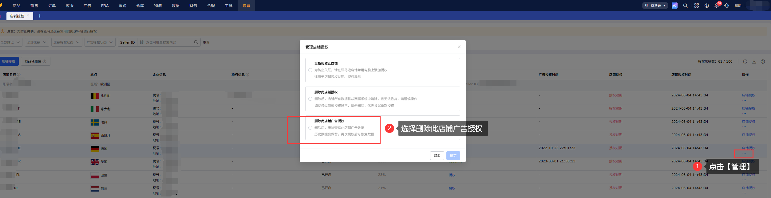Viewport: 771px width, 198px height.
Task: Click the export download icon above the table
Action: (754, 61)
